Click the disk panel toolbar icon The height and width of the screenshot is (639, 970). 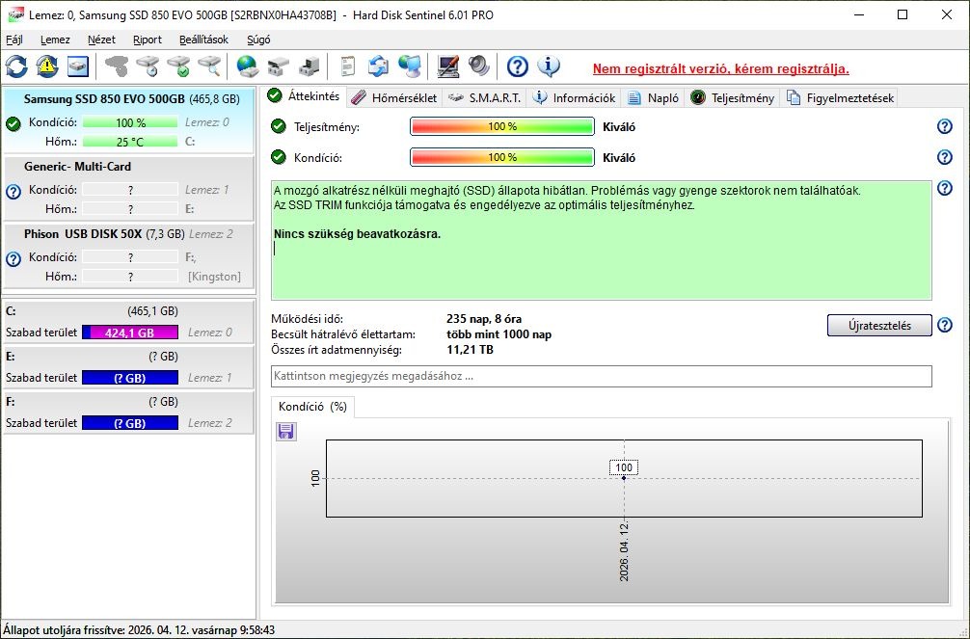click(x=78, y=67)
